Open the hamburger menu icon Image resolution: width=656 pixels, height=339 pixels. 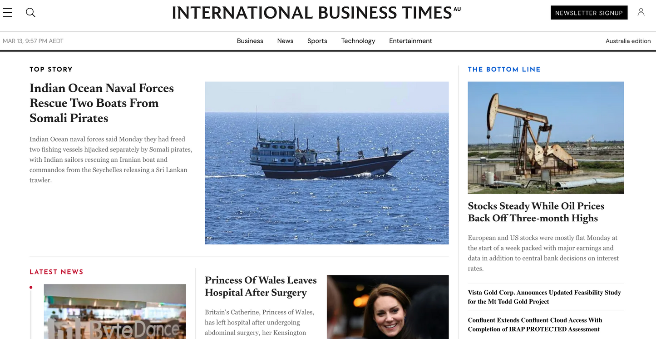[7, 13]
